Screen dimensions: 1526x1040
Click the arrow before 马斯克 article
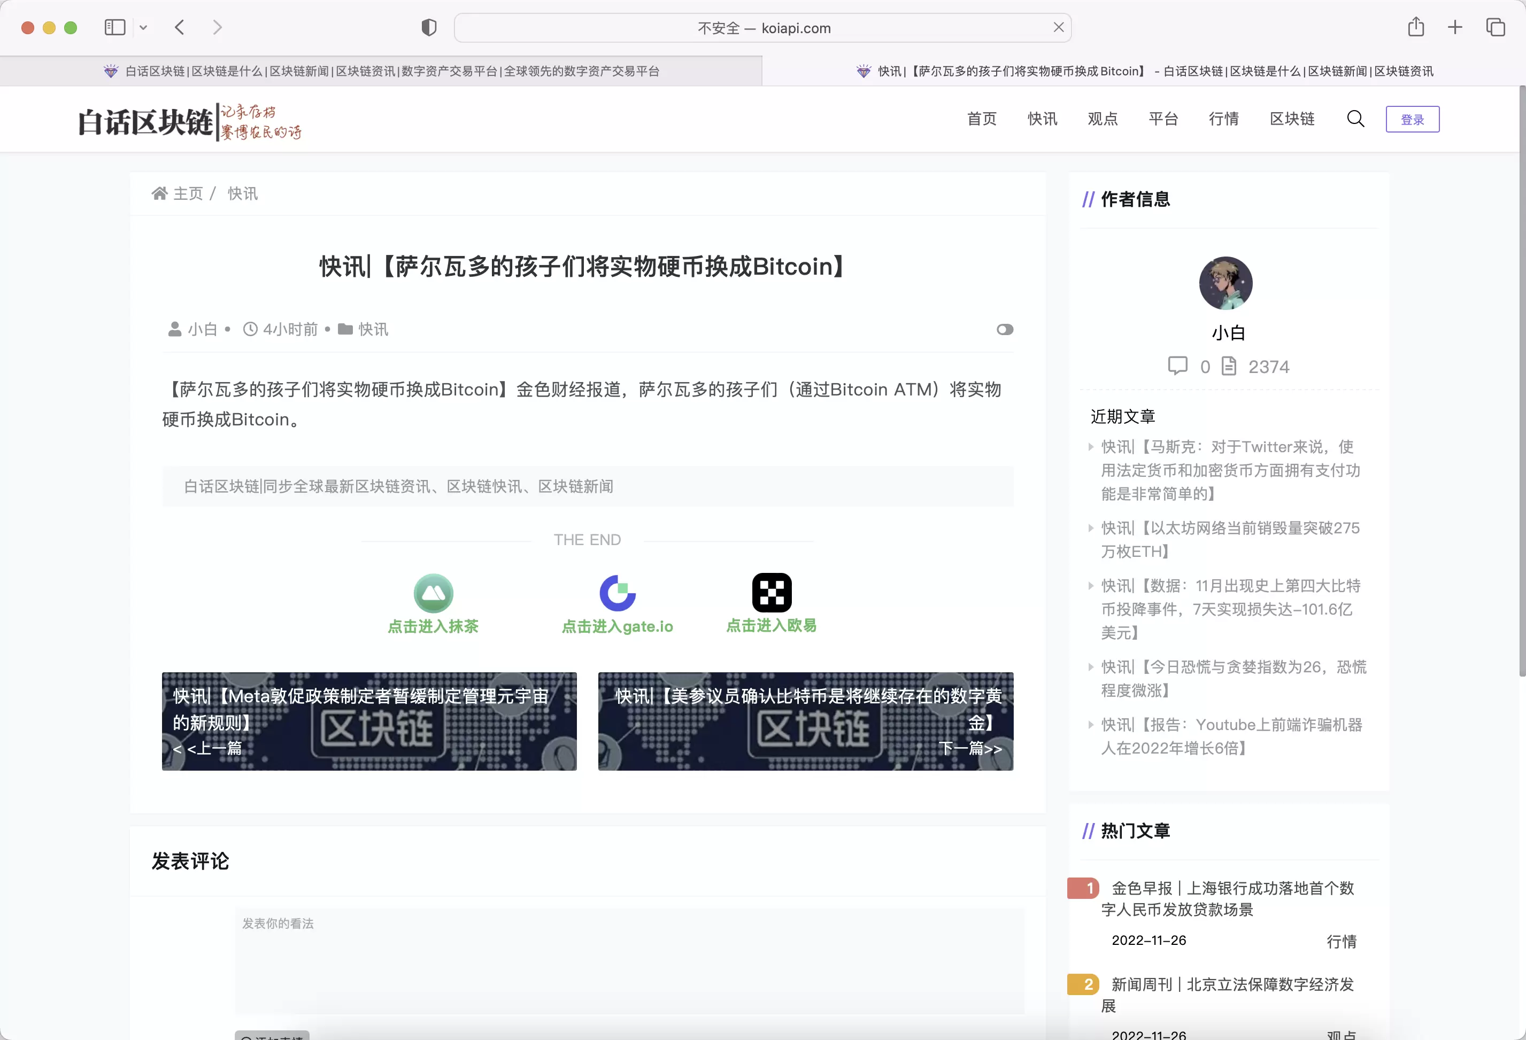click(1091, 447)
